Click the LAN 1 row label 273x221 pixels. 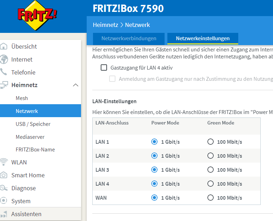click(102, 142)
